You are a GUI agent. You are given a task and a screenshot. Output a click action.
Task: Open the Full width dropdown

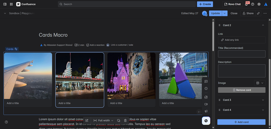[x=103, y=120]
